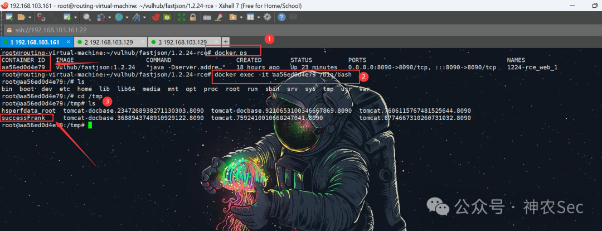
Task: Click the 1224-rce_web_1 container name
Action: point(532,68)
